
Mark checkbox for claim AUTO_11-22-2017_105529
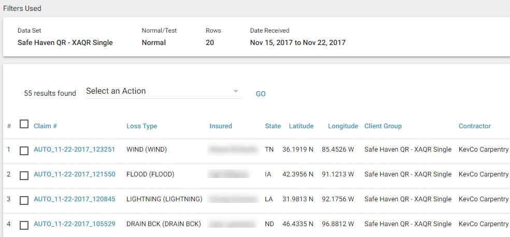pyautogui.click(x=24, y=225)
